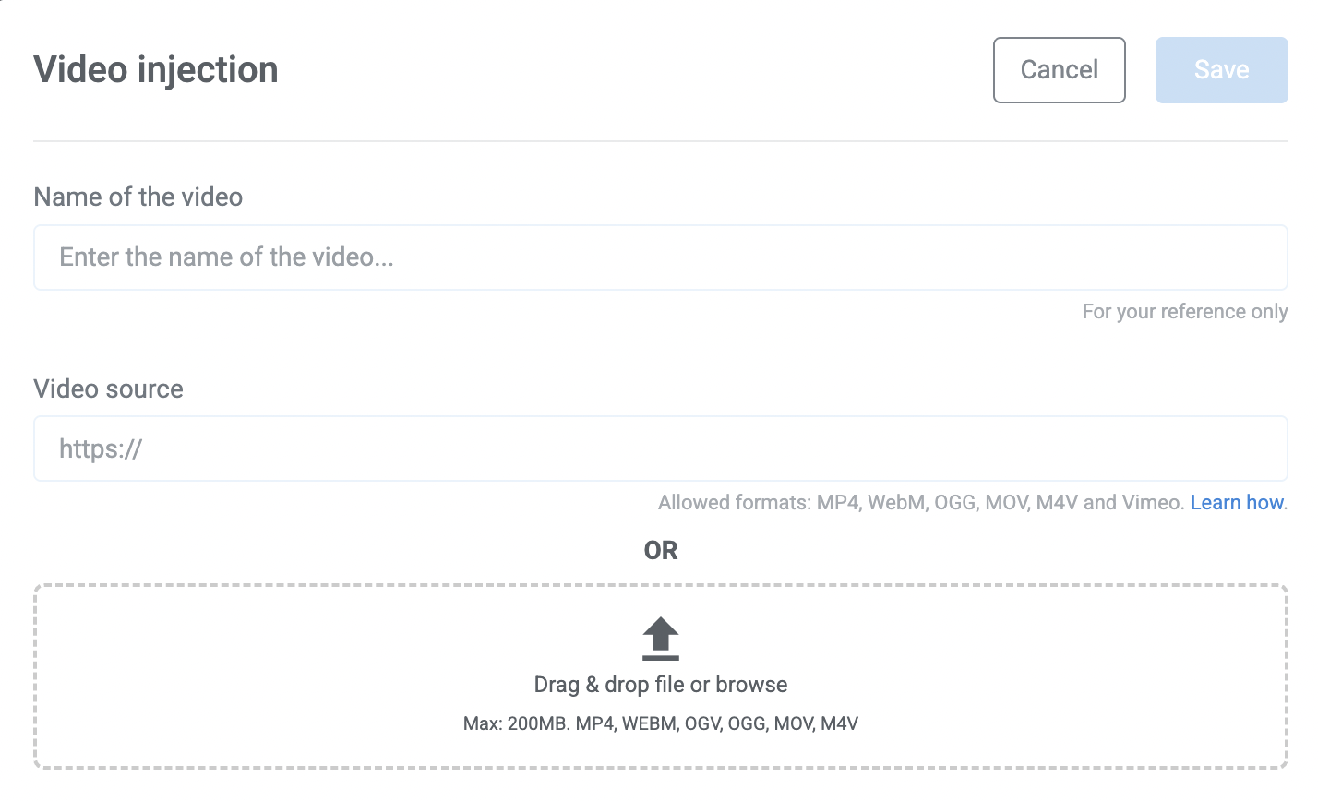Click the Max 200MB formats text

coord(660,723)
